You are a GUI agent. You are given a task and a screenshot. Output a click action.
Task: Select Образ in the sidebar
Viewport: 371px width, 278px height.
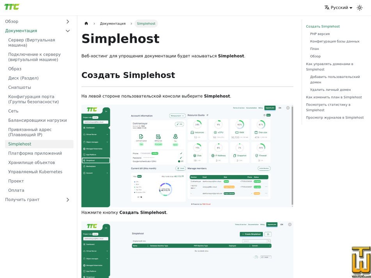pos(15,69)
